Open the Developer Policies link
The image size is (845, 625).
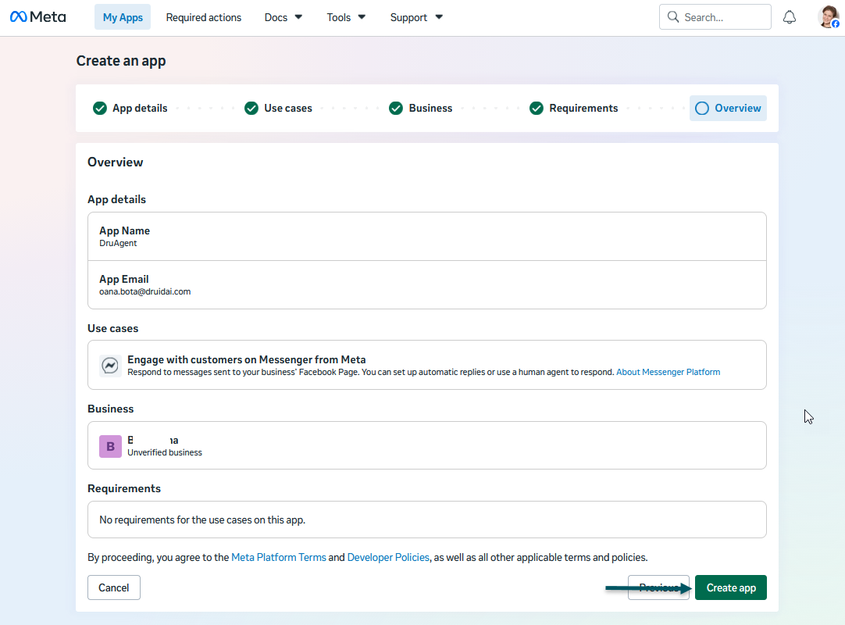tap(388, 558)
